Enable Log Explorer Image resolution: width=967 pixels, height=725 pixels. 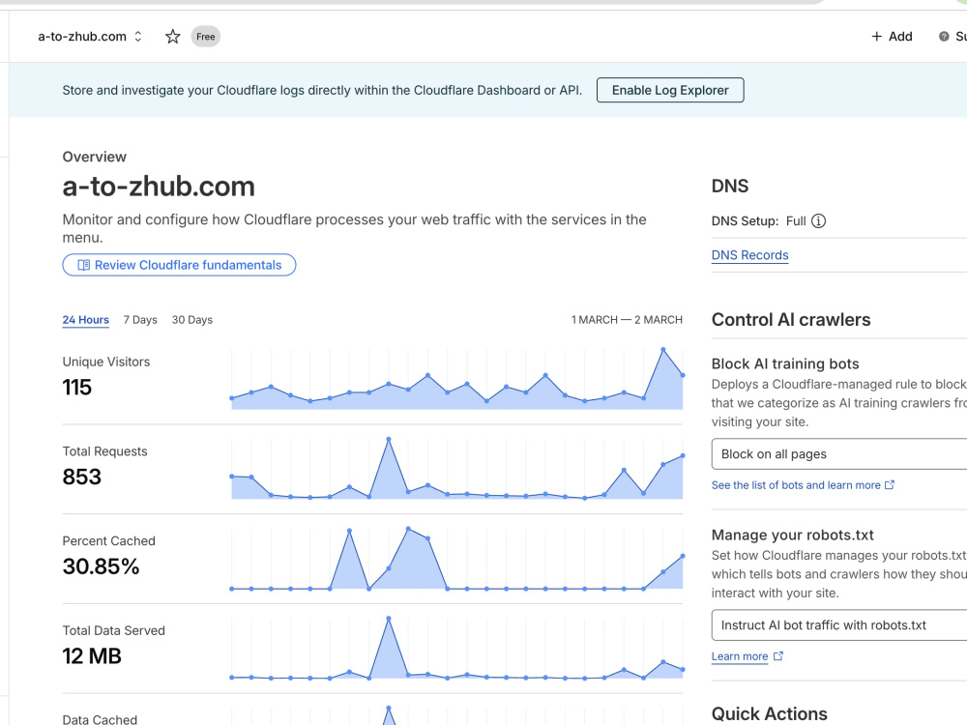point(670,90)
